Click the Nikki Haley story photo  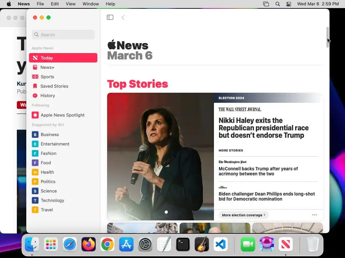(x=160, y=157)
